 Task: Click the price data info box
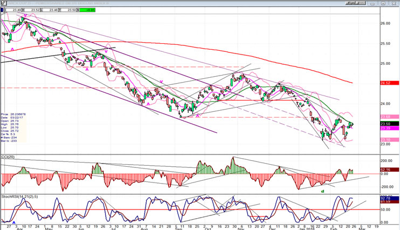point(12,127)
